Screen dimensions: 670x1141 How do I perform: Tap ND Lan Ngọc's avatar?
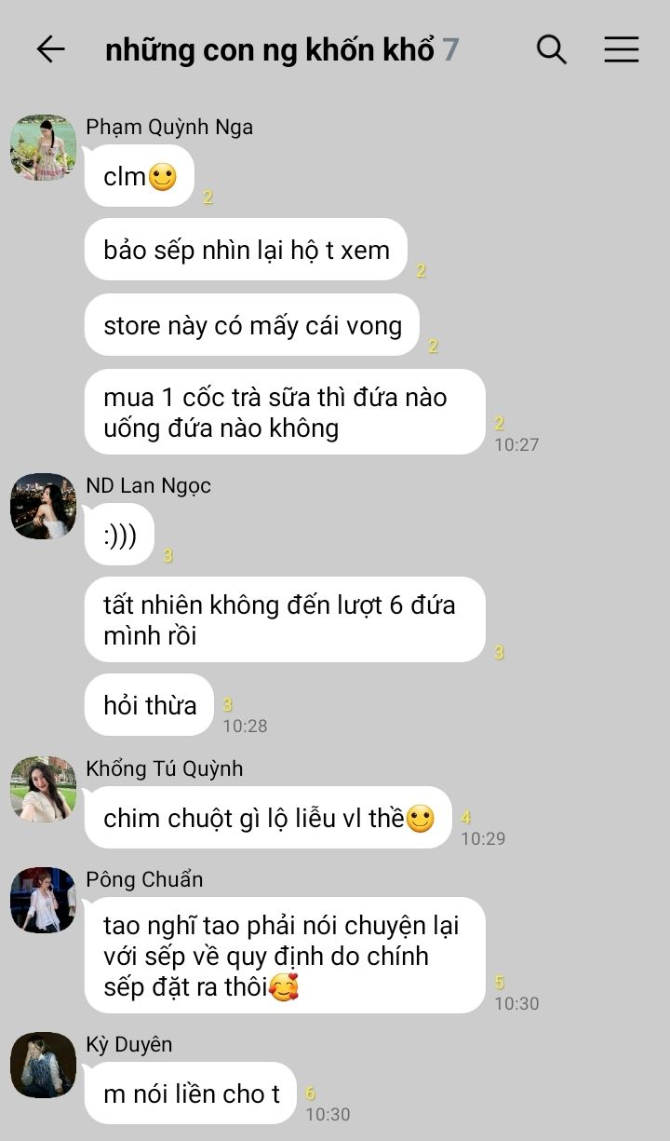43,506
